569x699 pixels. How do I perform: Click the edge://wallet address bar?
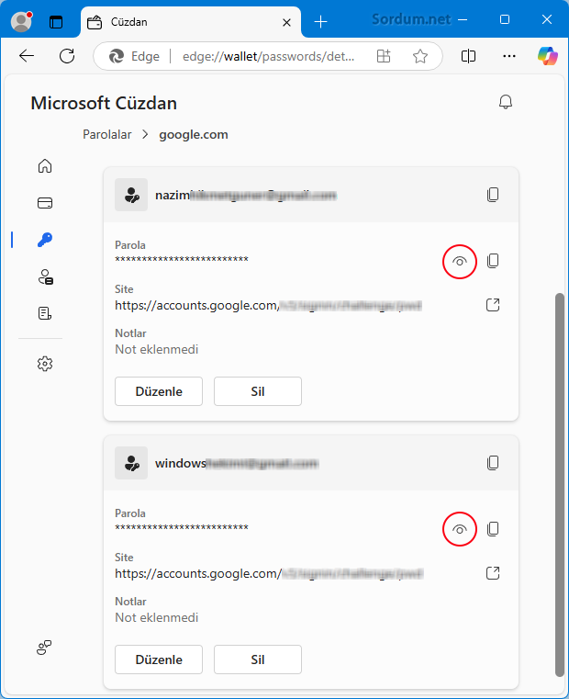268,56
